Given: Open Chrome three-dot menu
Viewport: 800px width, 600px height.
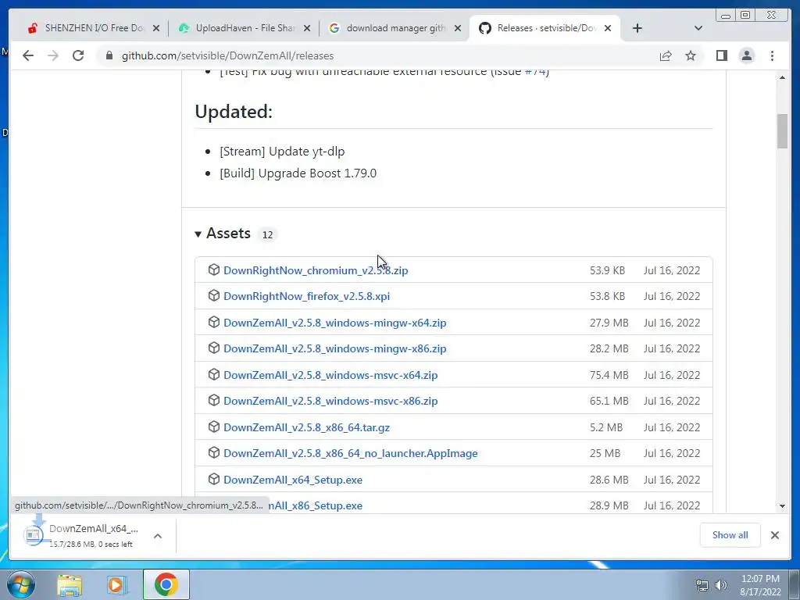Looking at the screenshot, I should coord(773,55).
